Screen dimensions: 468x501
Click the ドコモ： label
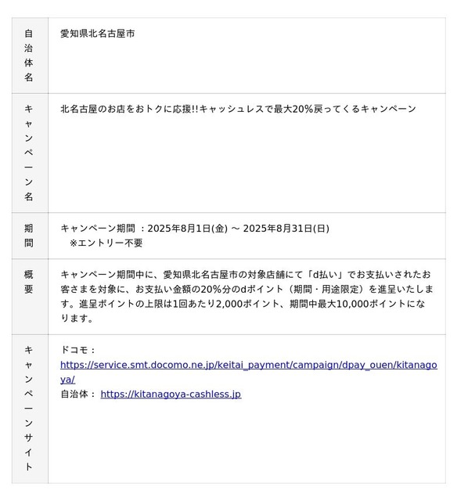click(x=78, y=350)
